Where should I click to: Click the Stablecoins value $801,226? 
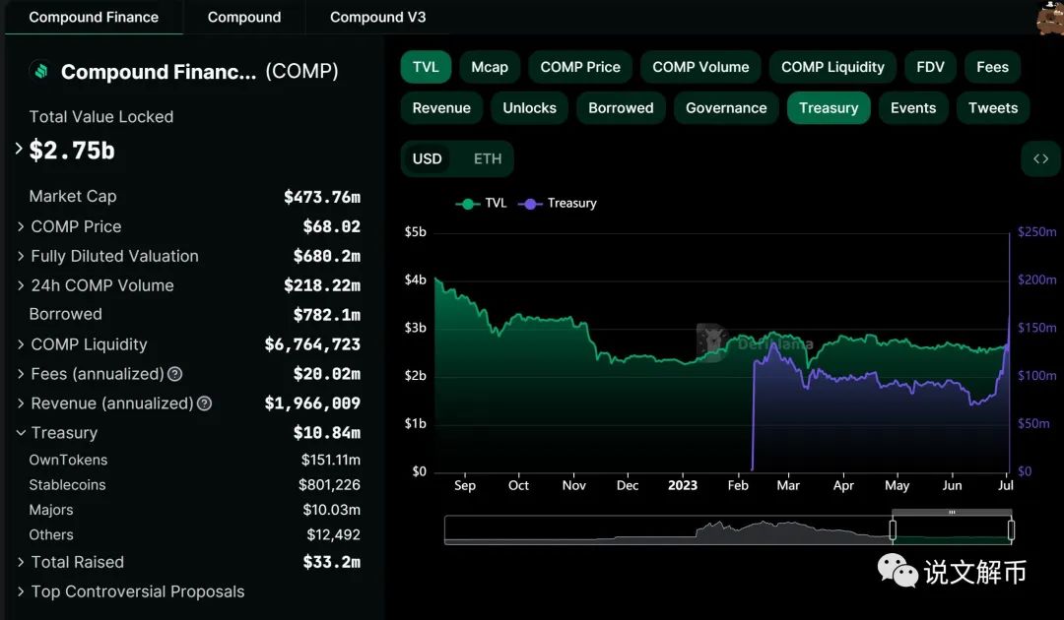[x=330, y=485]
